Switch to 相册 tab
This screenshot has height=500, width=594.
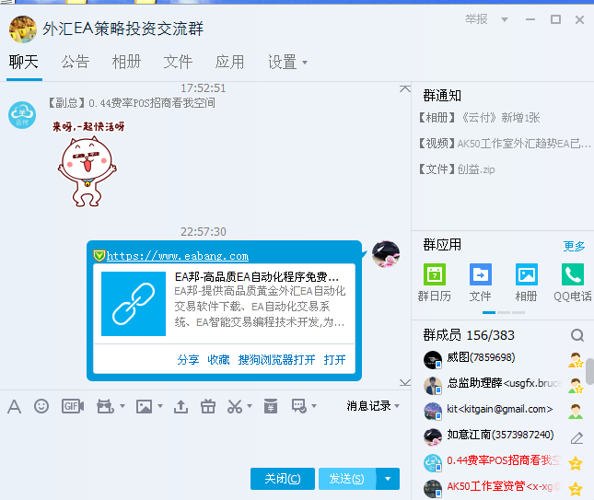point(126,62)
